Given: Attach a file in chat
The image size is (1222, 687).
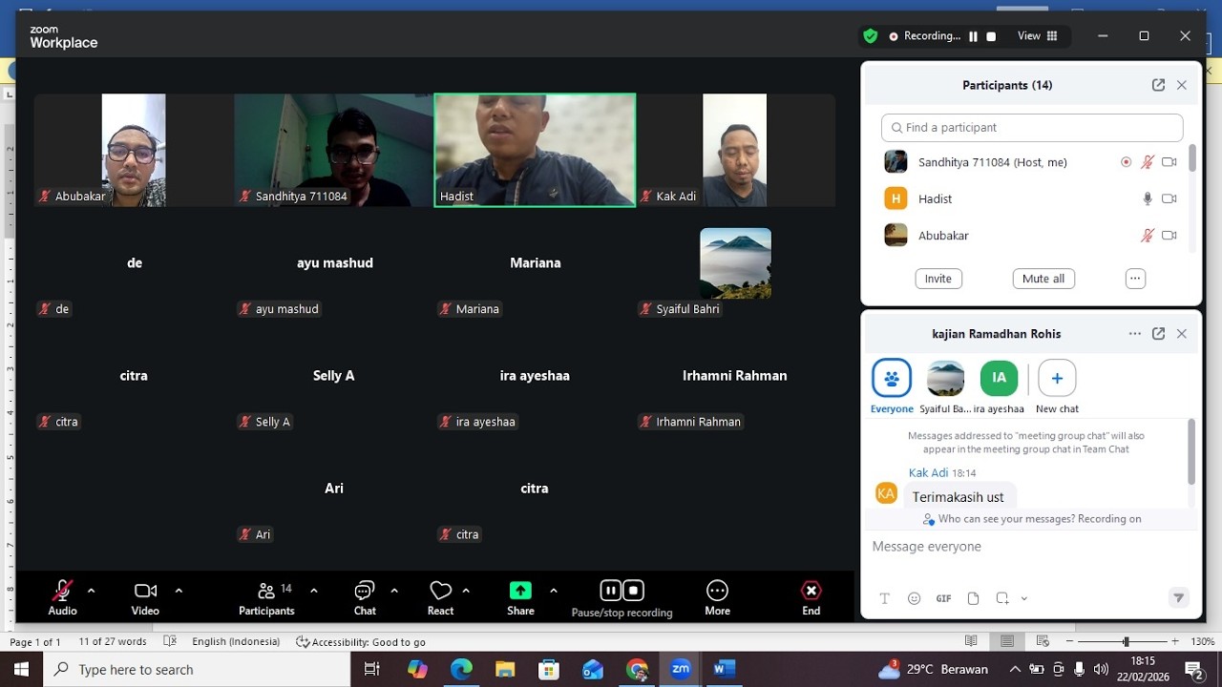Looking at the screenshot, I should tap(973, 598).
